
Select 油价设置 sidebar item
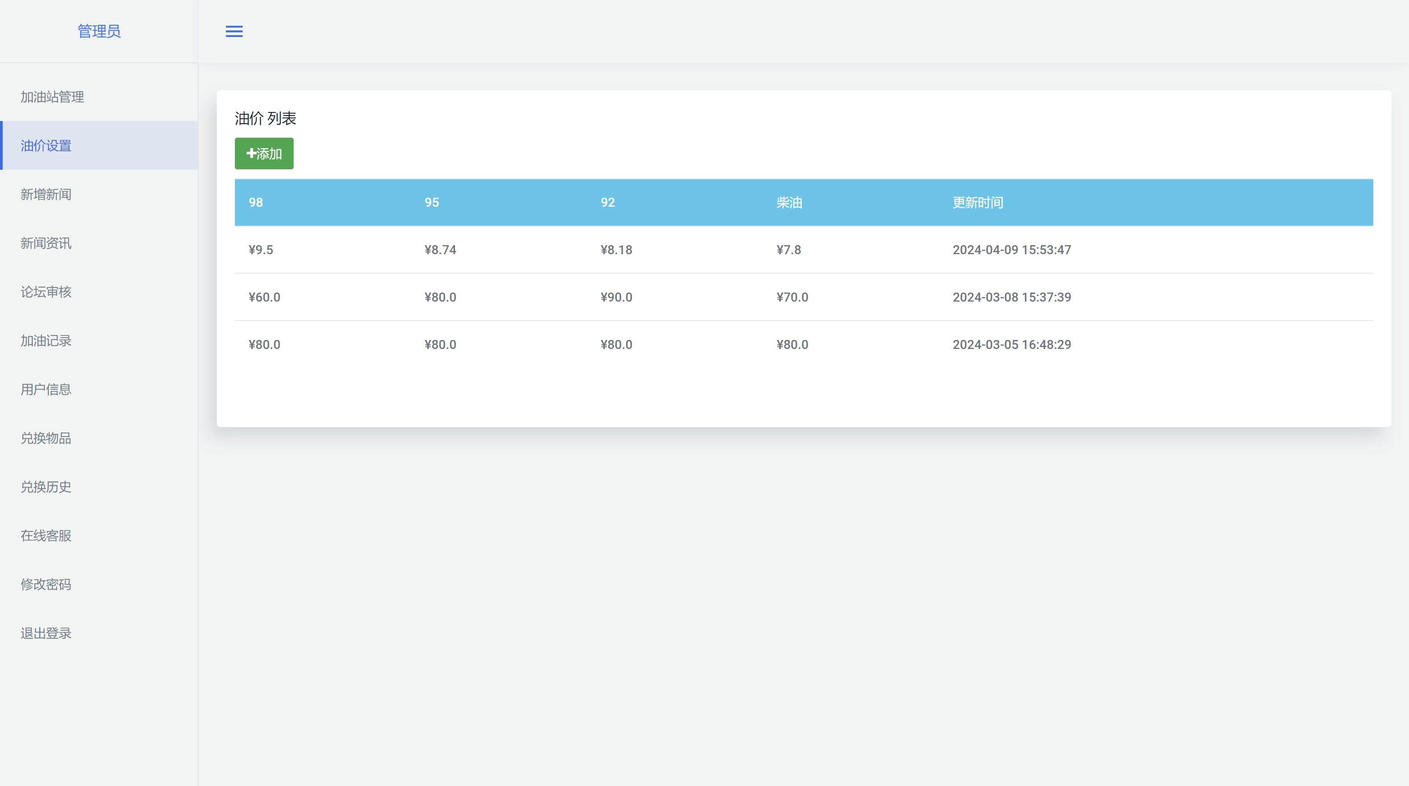pos(99,145)
